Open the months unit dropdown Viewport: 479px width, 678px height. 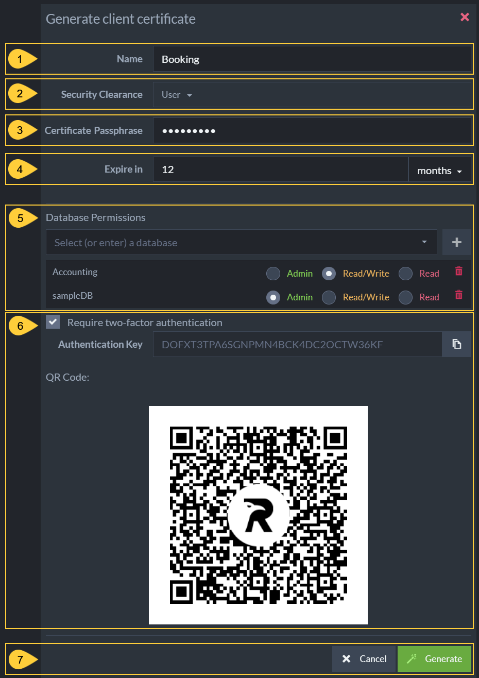point(439,169)
